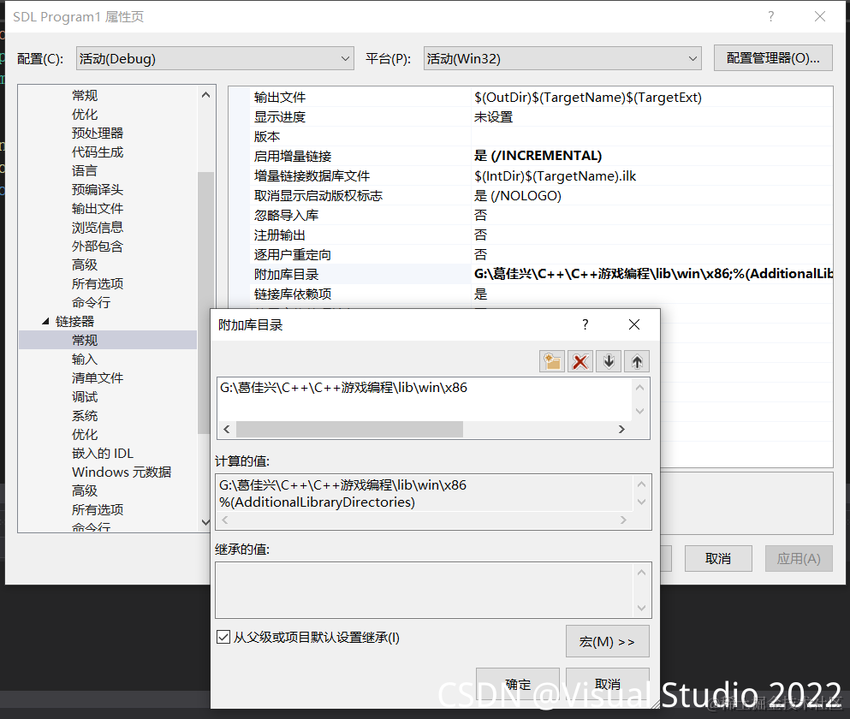The image size is (850, 719).
Task: Toggle 从父级或项目默认设置继承 checkbox
Action: pos(223,636)
